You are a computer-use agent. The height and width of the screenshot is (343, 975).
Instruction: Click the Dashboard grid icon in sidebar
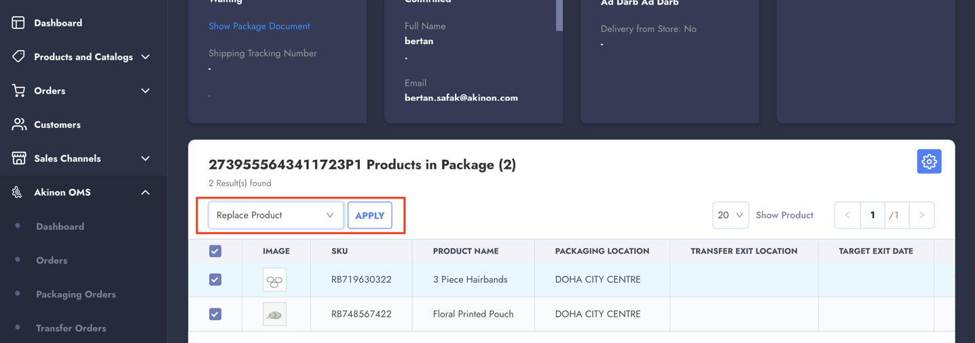[x=18, y=23]
